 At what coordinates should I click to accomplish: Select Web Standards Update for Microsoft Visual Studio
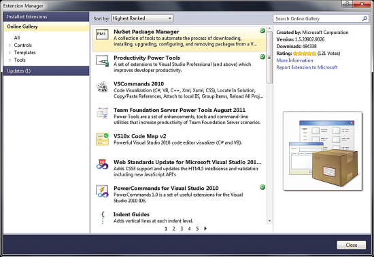click(x=188, y=162)
